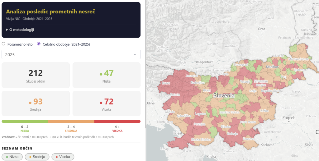319x161 pixels.
Task: Click the 212 Skupaj občin card
Action: click(36, 75)
